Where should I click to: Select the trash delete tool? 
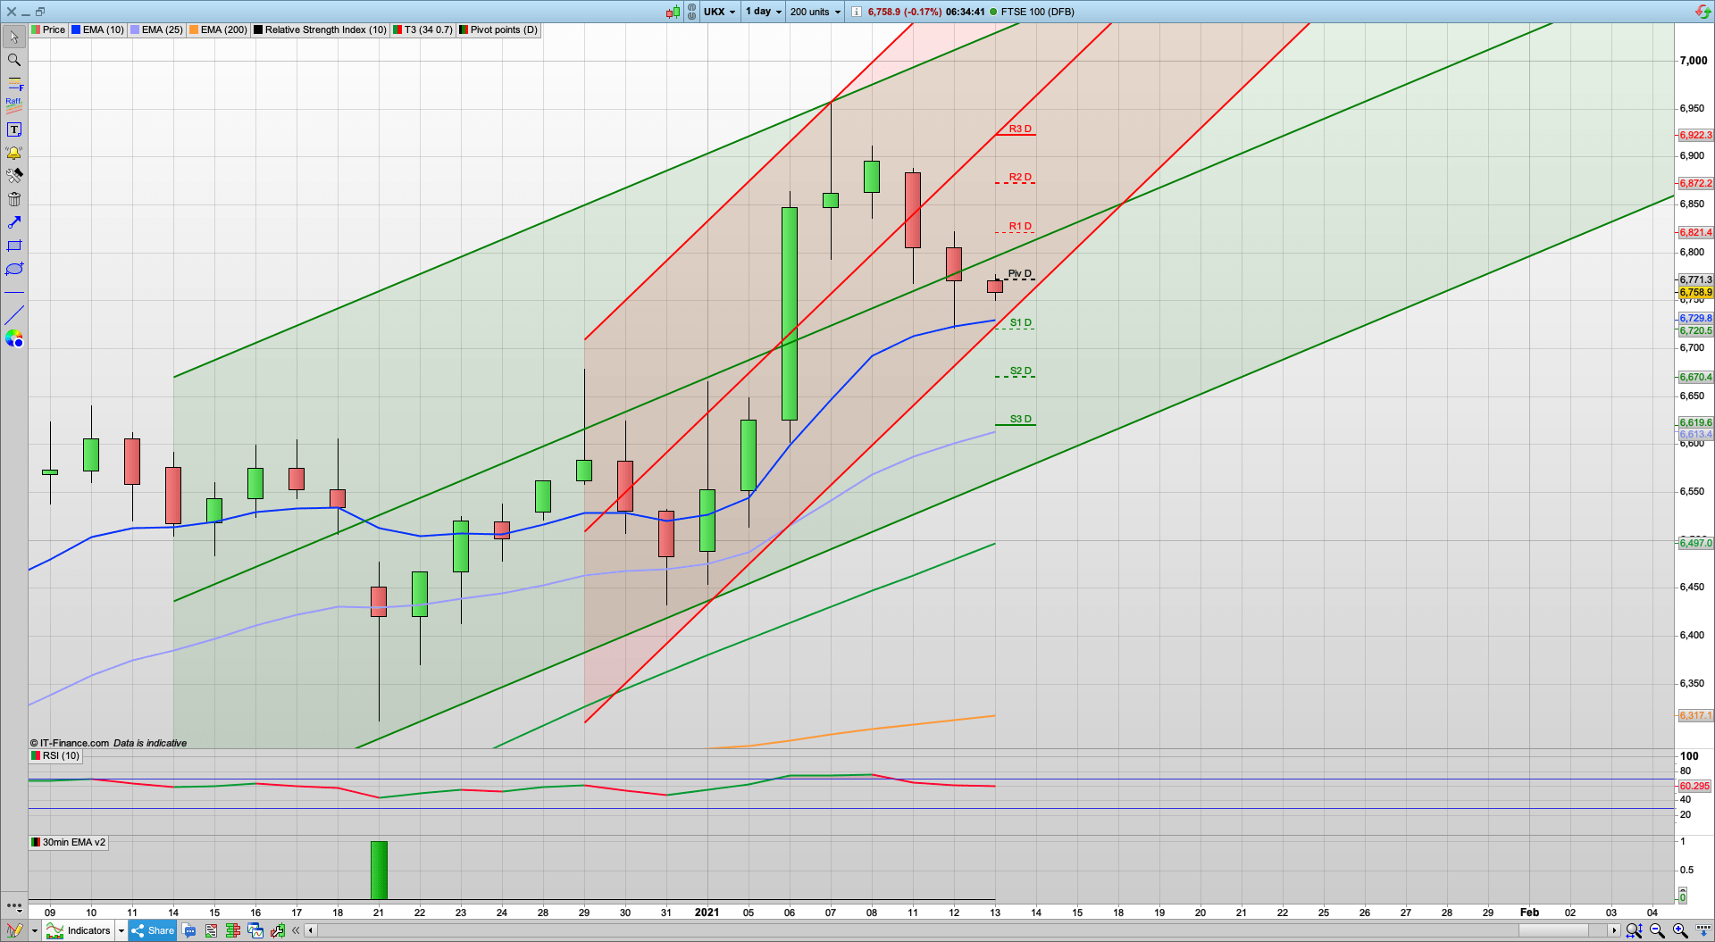click(x=13, y=199)
